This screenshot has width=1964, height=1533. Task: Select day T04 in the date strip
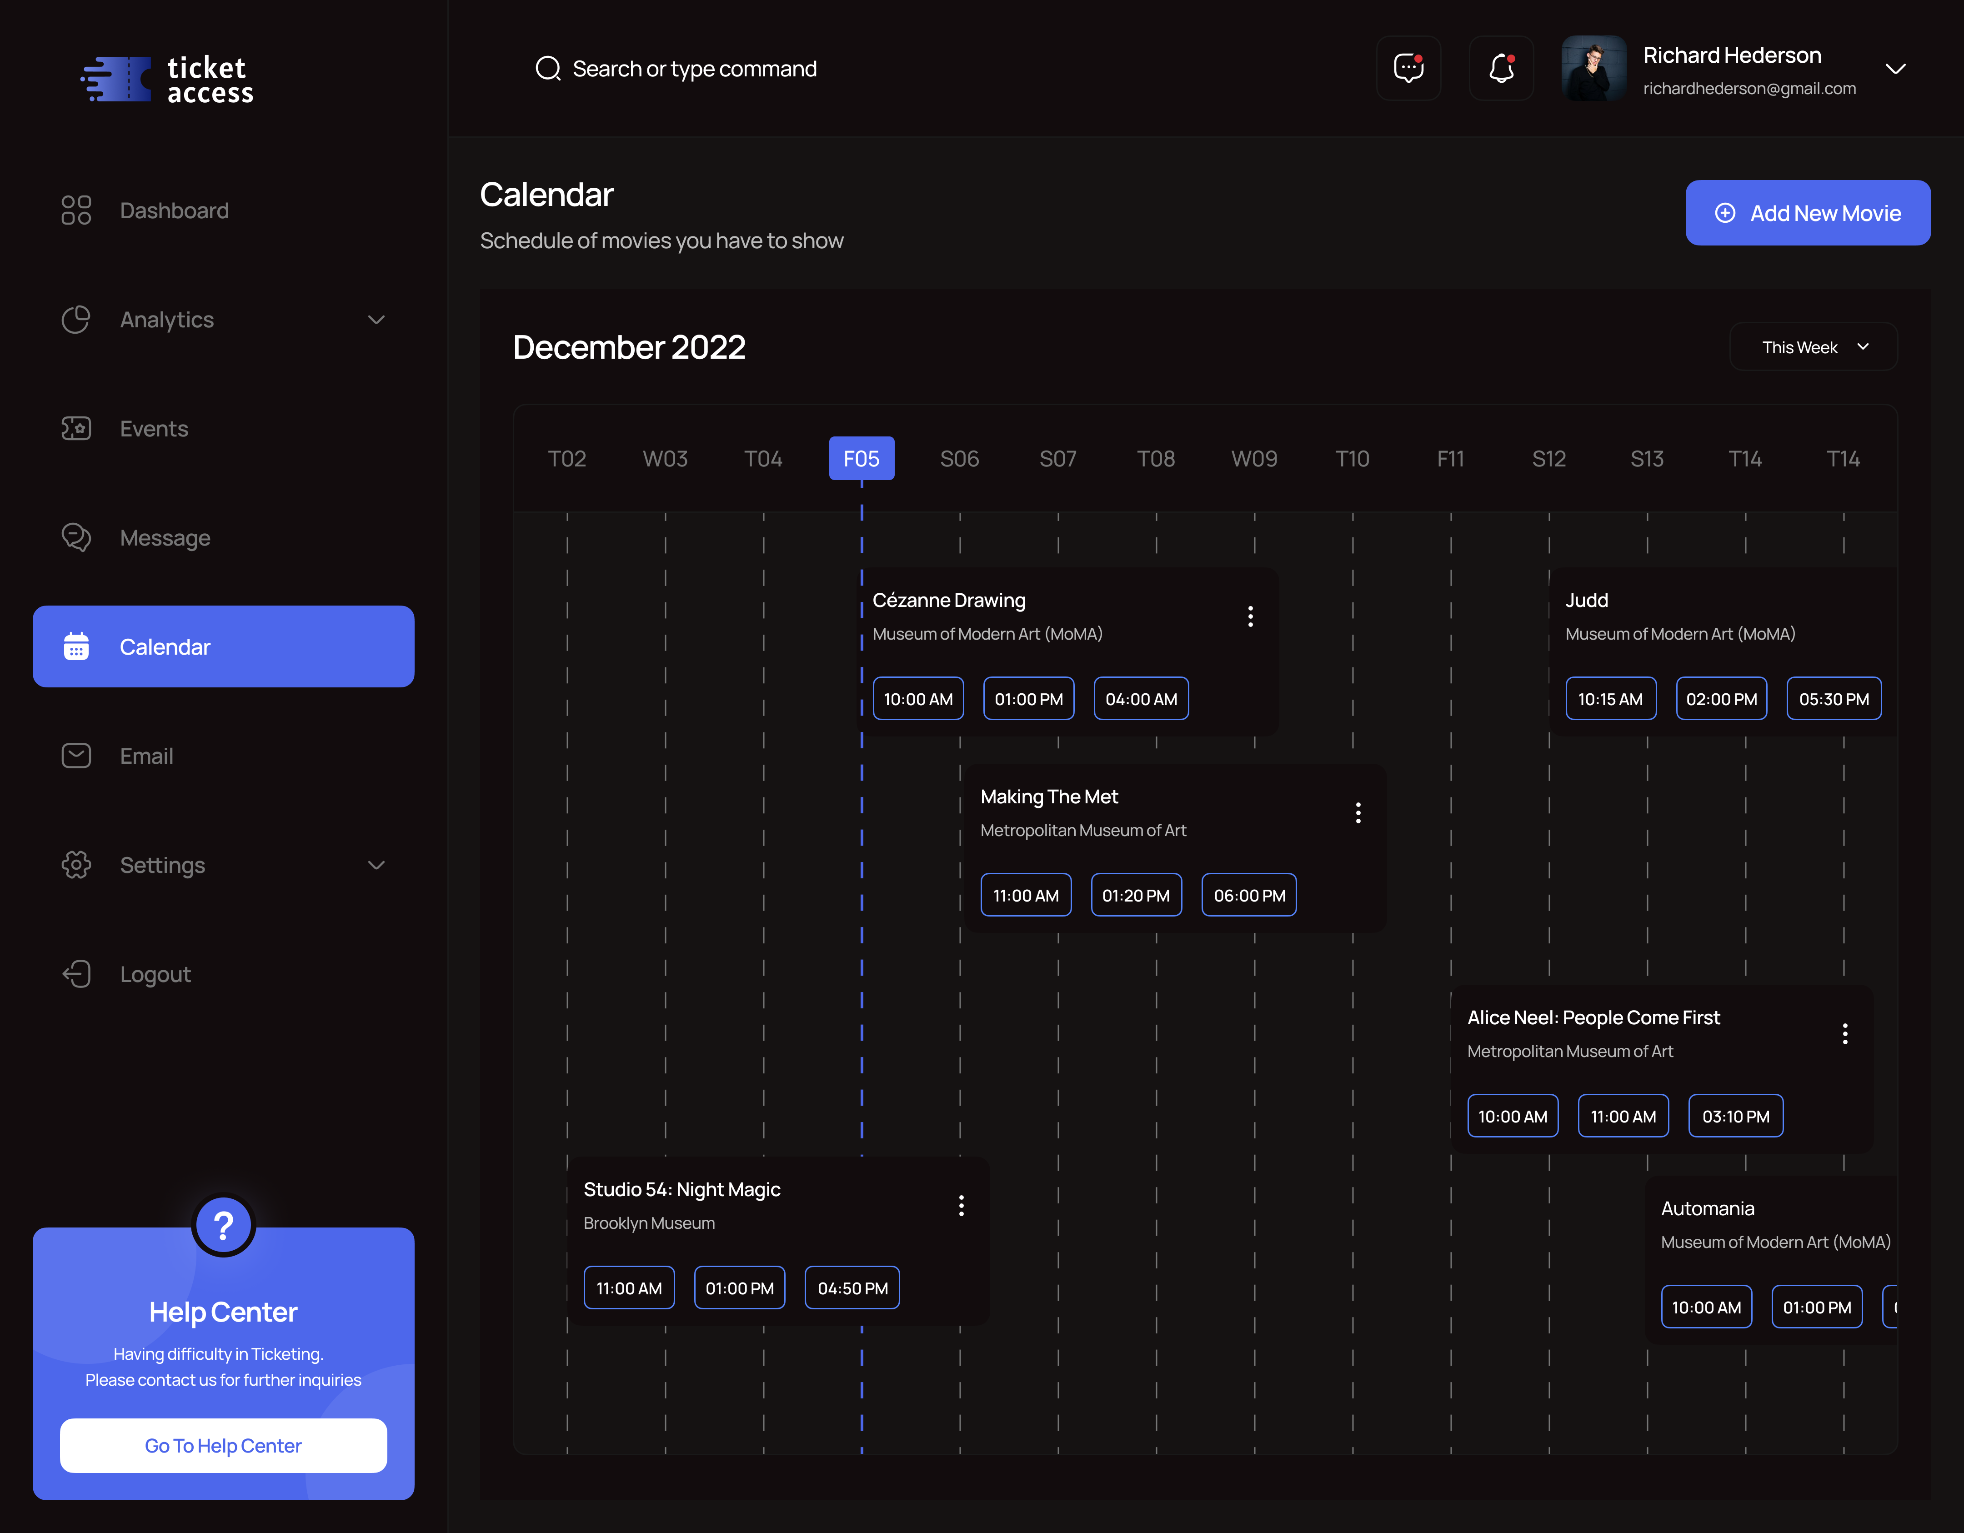click(763, 459)
